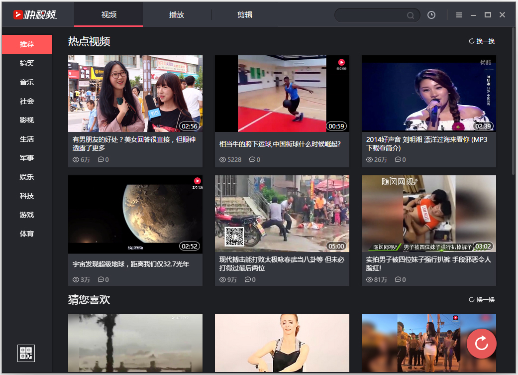Click view count eye icon under planet video

point(76,279)
